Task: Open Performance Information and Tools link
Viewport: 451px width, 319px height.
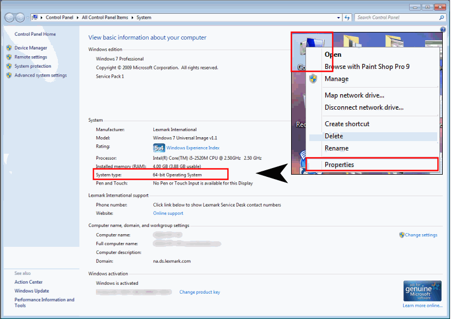Action: tap(44, 302)
